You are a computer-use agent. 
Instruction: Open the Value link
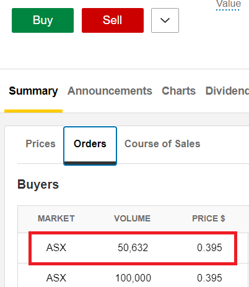[229, 4]
